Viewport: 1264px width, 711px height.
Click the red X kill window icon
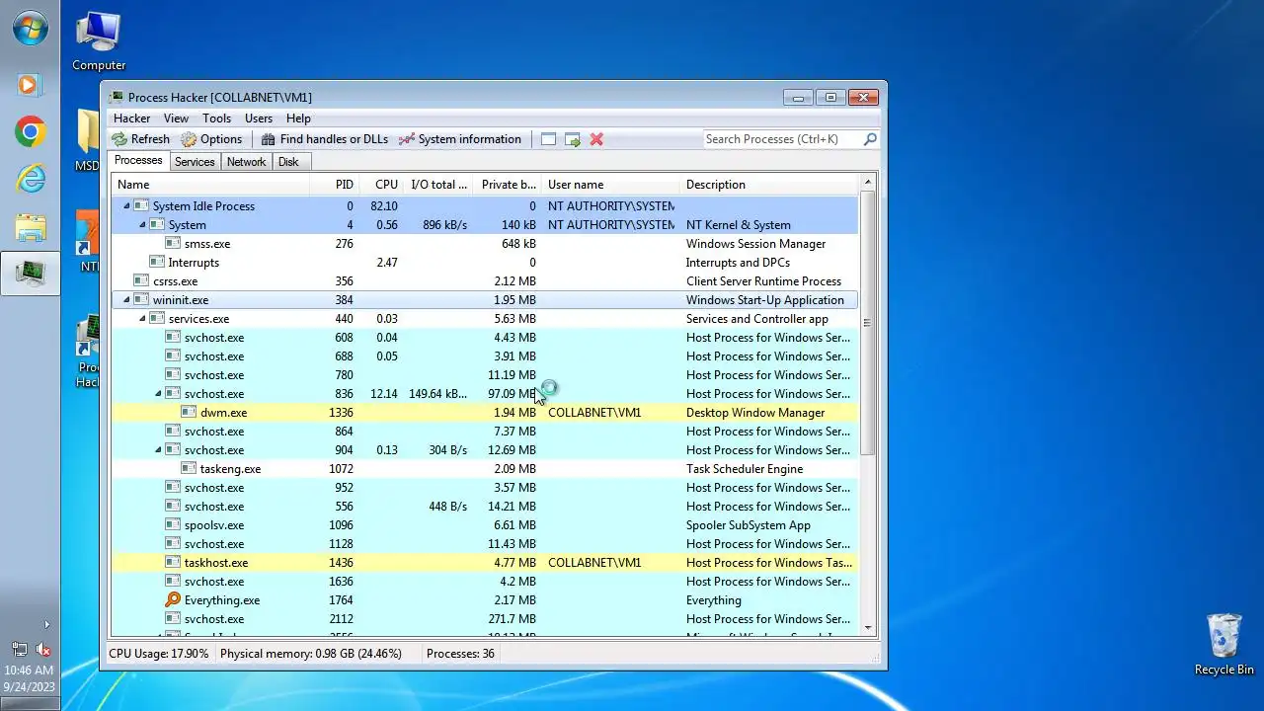pyautogui.click(x=596, y=139)
